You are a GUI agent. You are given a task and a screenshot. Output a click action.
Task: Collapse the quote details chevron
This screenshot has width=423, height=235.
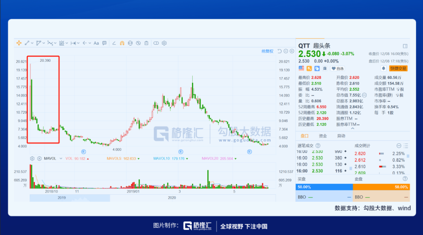352,129
